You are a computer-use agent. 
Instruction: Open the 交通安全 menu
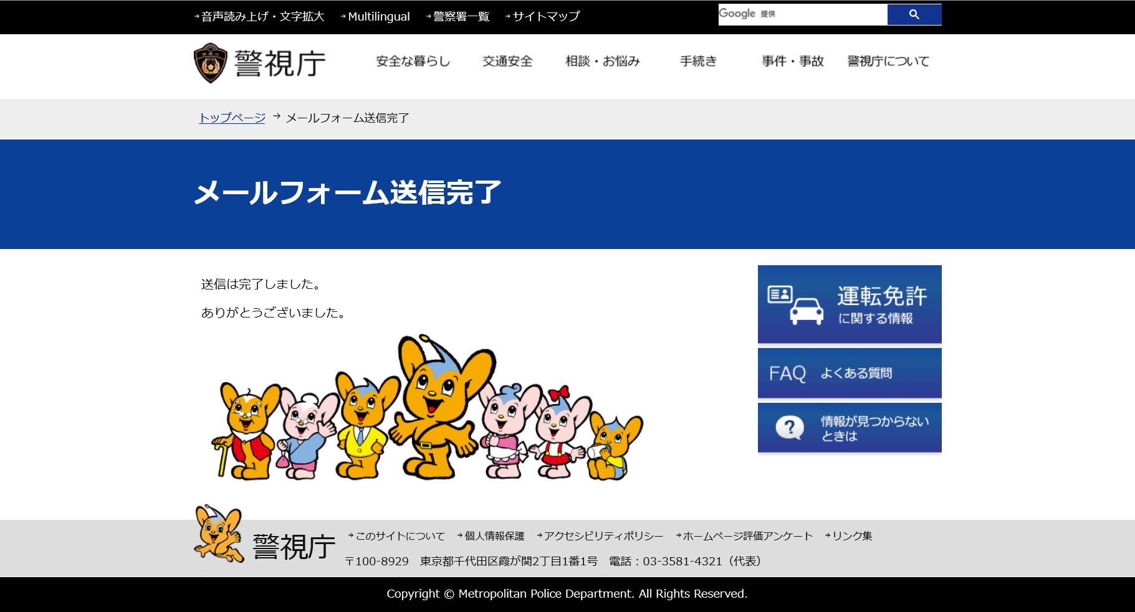(507, 61)
